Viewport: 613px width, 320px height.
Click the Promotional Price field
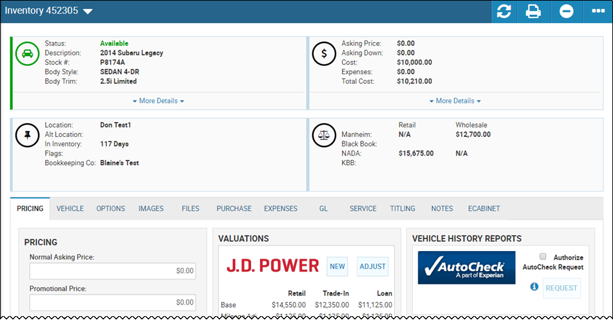pos(112,303)
